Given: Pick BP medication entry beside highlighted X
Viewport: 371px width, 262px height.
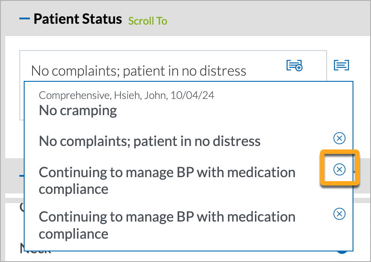Looking at the screenshot, I should tap(167, 181).
